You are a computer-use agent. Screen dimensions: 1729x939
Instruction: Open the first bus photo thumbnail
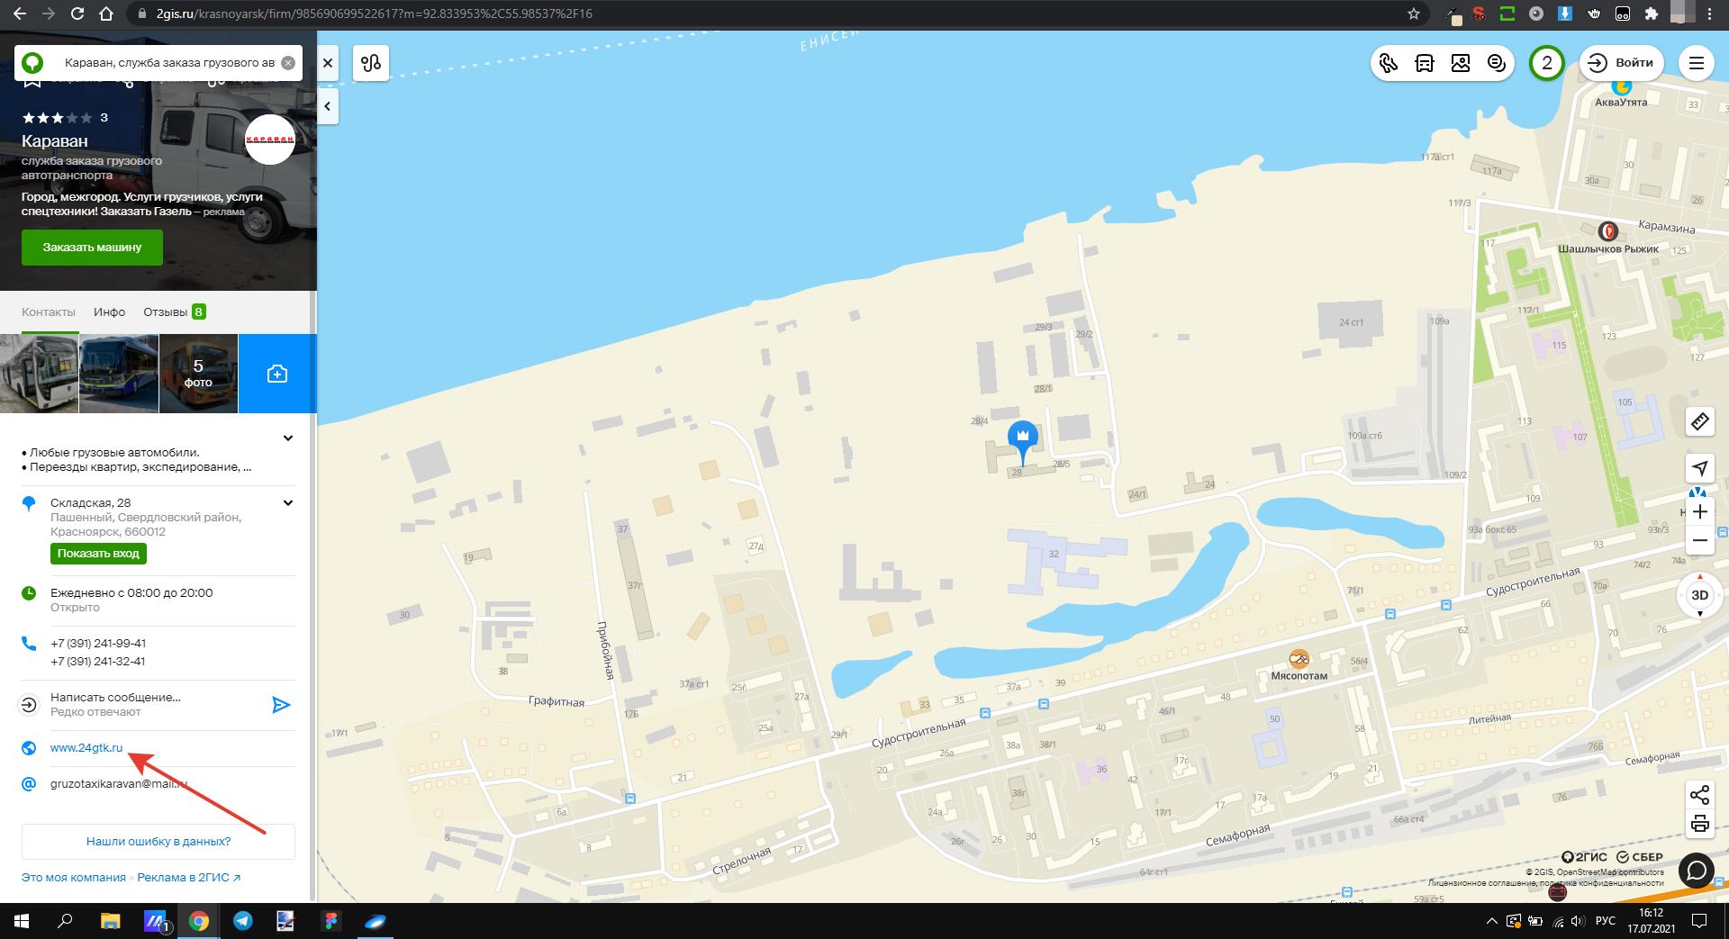[40, 374]
